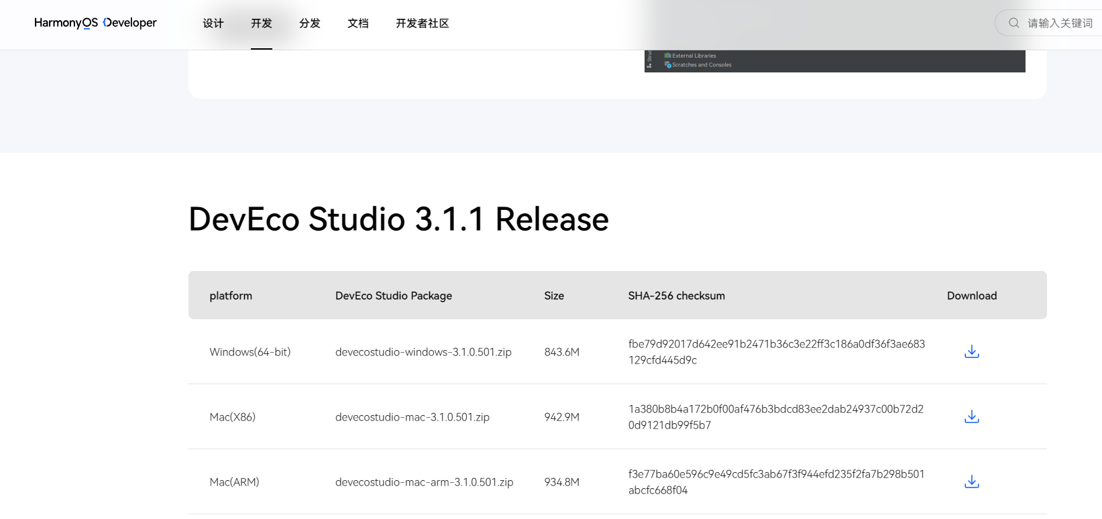Click the Windows checksum starting with fbe79d92
The image size is (1102, 519).
coord(777,352)
